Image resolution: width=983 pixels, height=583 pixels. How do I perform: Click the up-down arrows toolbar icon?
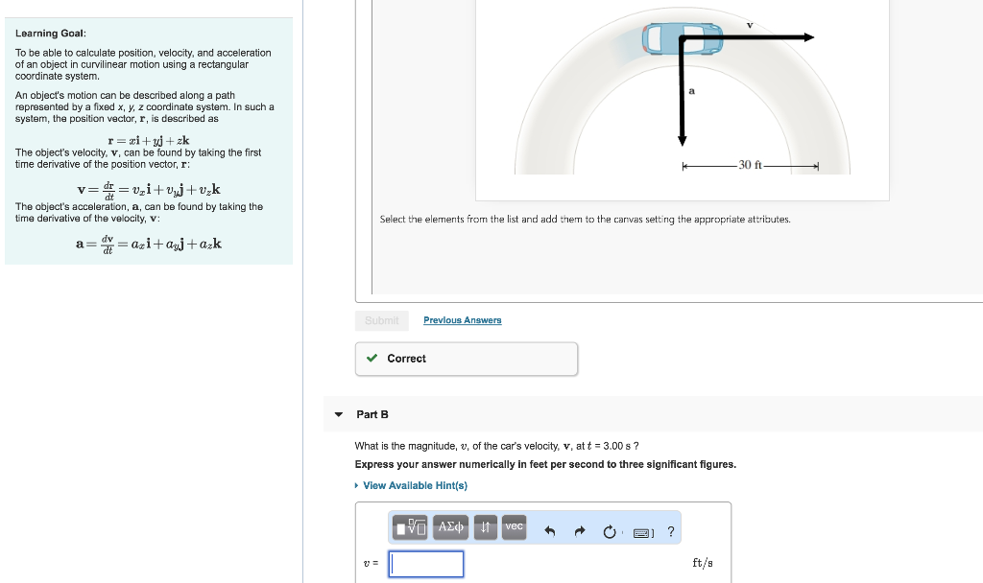(485, 527)
